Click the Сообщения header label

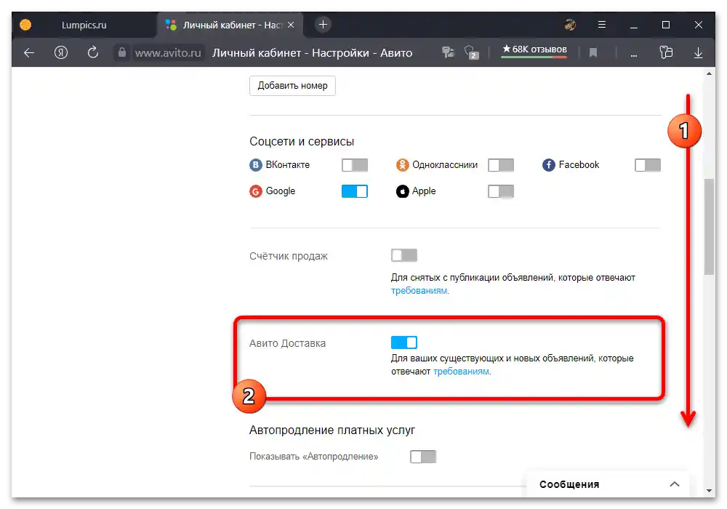(569, 484)
